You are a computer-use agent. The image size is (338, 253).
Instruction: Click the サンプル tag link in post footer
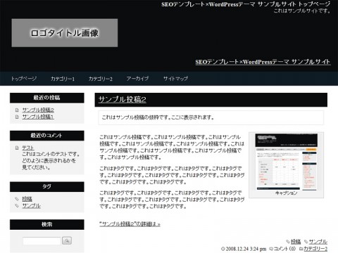pyautogui.click(x=318, y=242)
